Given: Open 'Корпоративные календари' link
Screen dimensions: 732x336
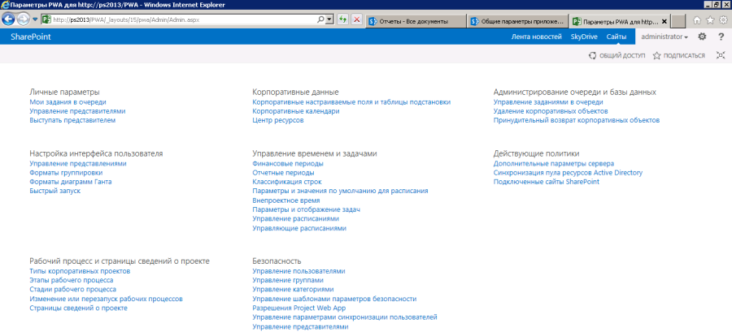Looking at the screenshot, I should [296, 111].
